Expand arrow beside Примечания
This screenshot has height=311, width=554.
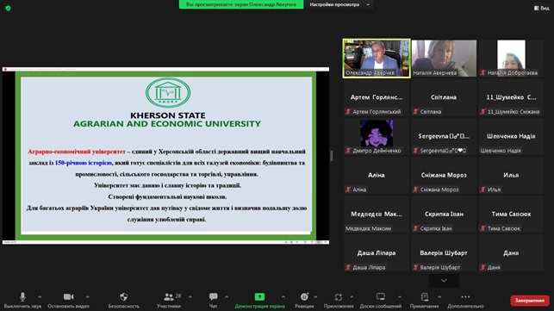click(x=439, y=297)
